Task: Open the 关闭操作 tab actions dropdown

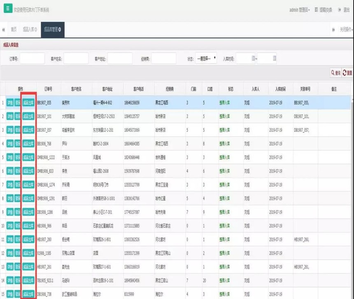Action: (346, 30)
